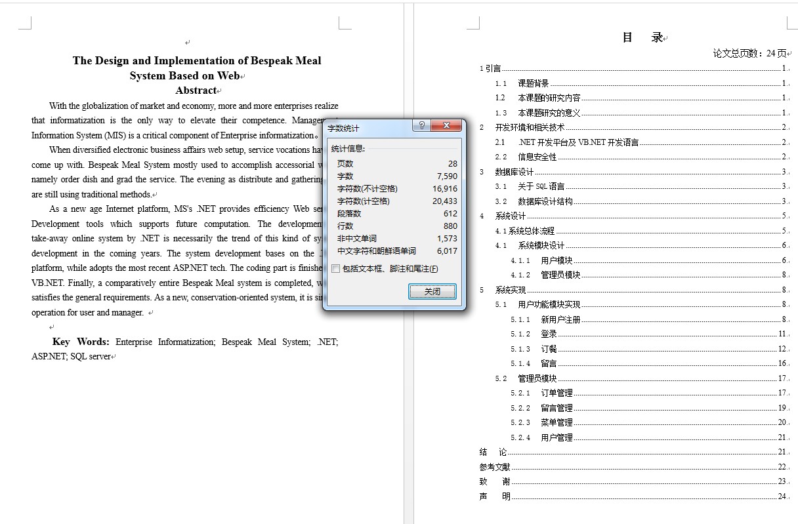Click the 论文总页数：24 页 line

click(749, 53)
